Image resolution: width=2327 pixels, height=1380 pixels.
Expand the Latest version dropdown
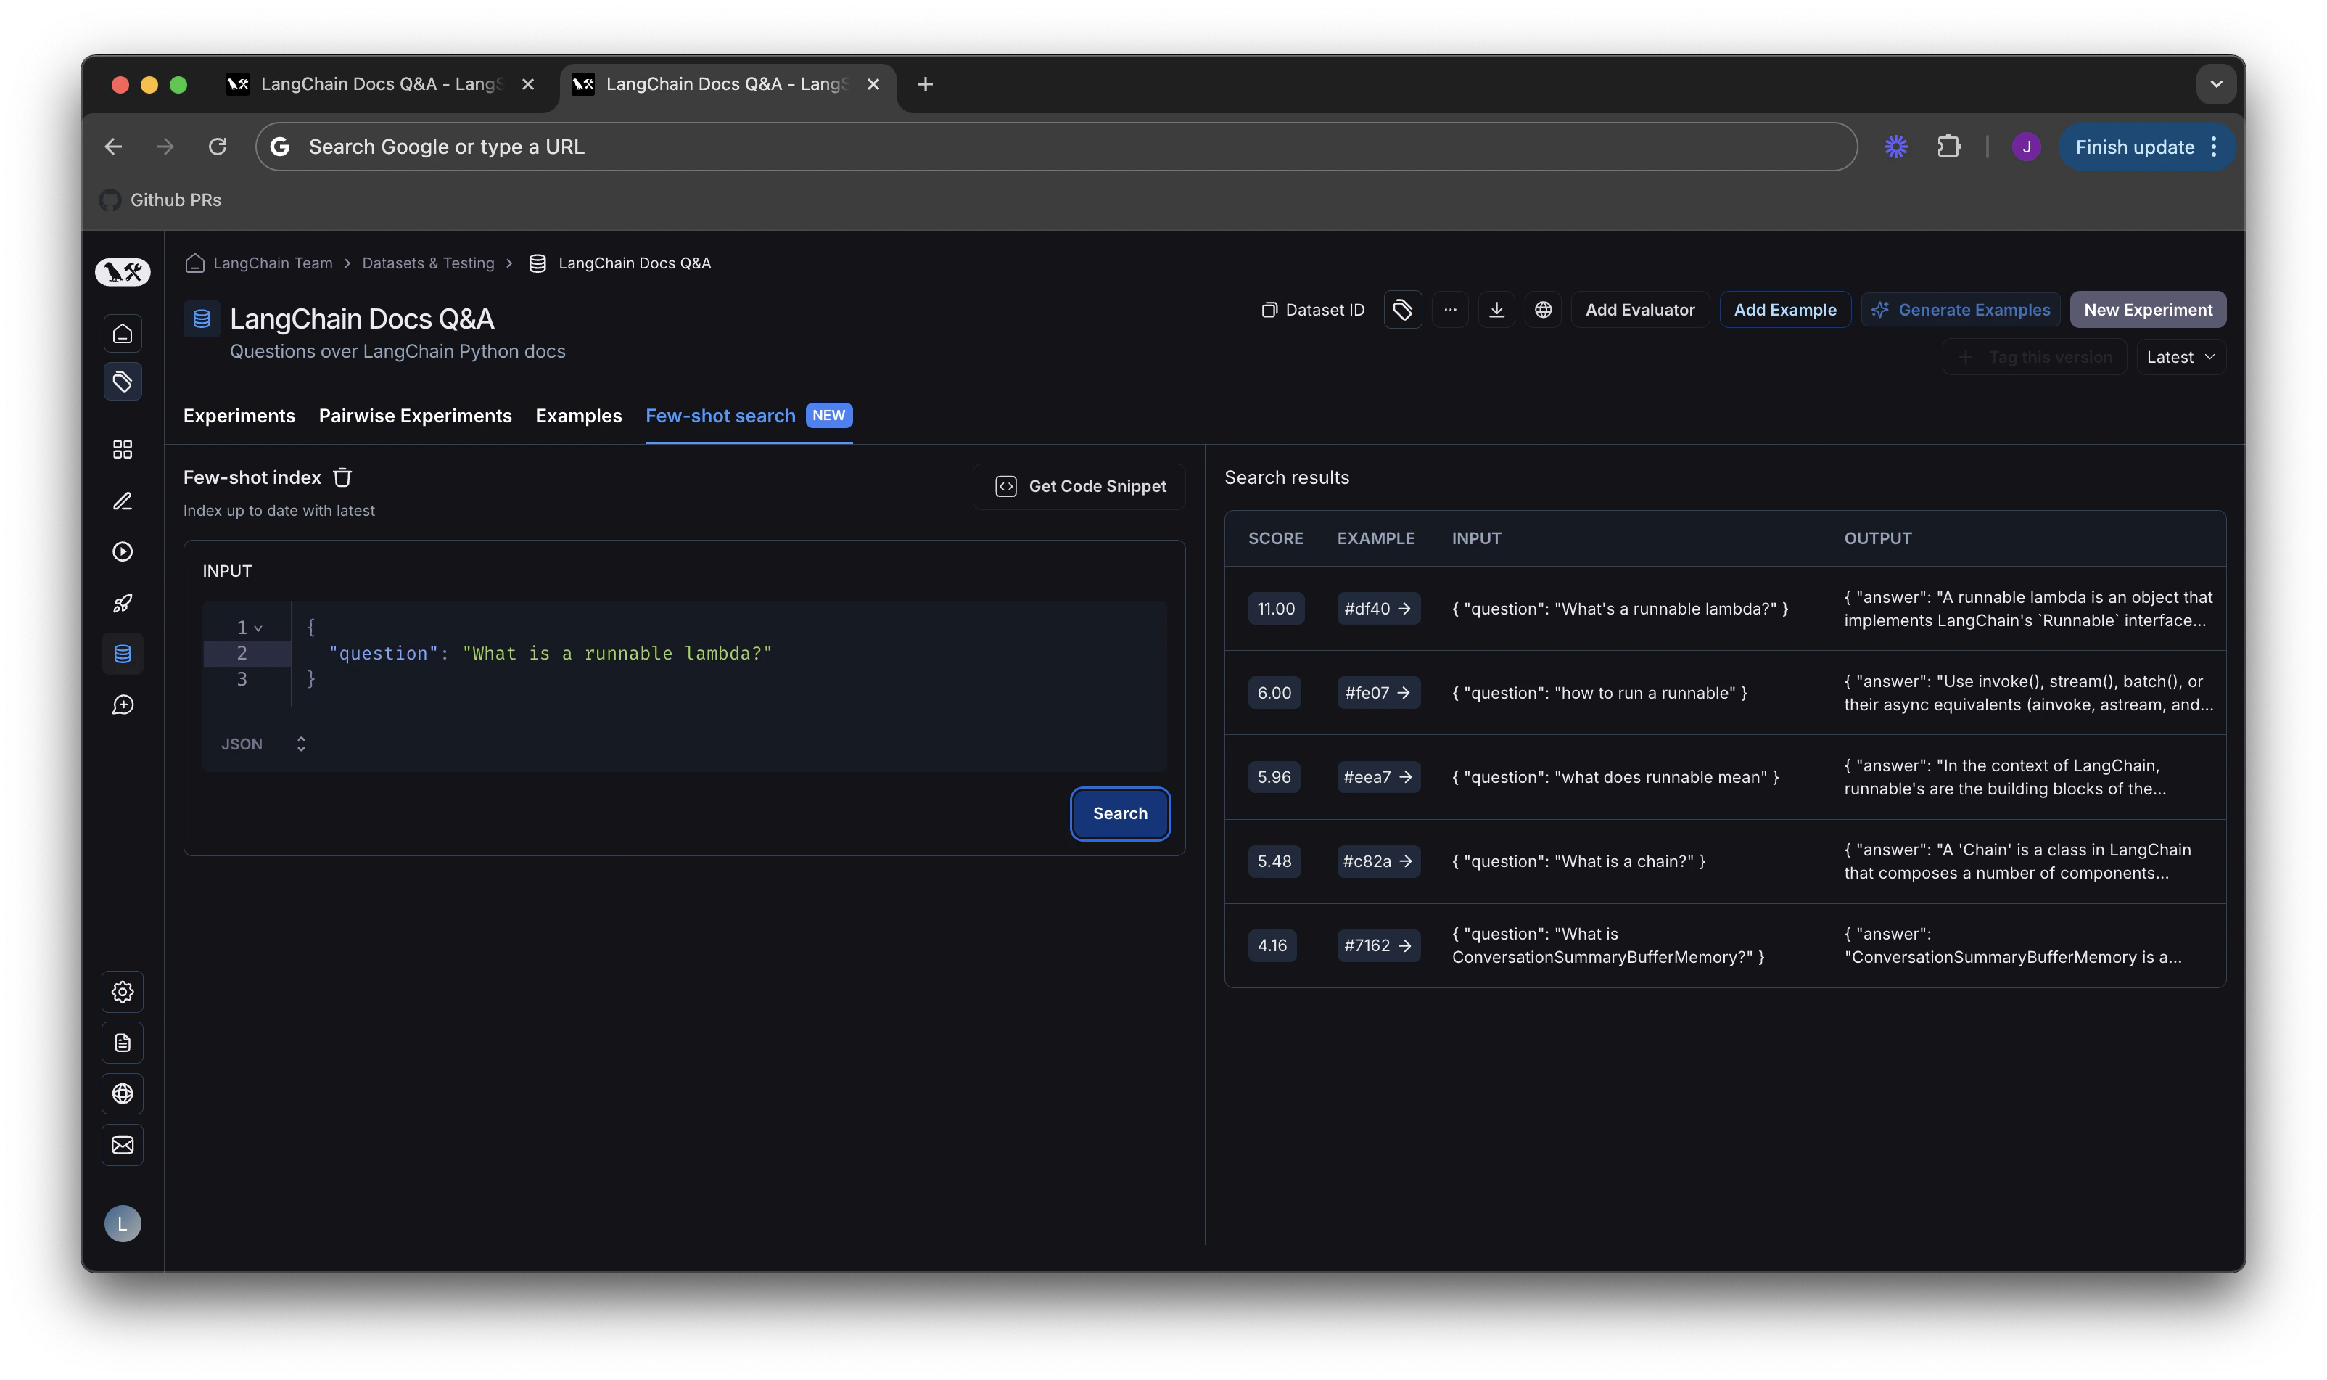pos(2180,357)
